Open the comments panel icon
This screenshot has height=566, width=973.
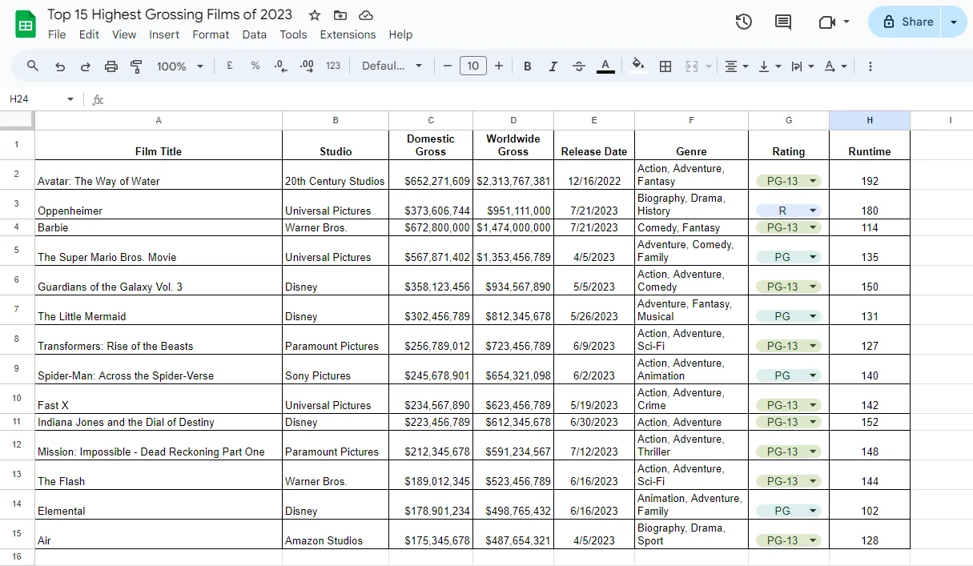783,22
